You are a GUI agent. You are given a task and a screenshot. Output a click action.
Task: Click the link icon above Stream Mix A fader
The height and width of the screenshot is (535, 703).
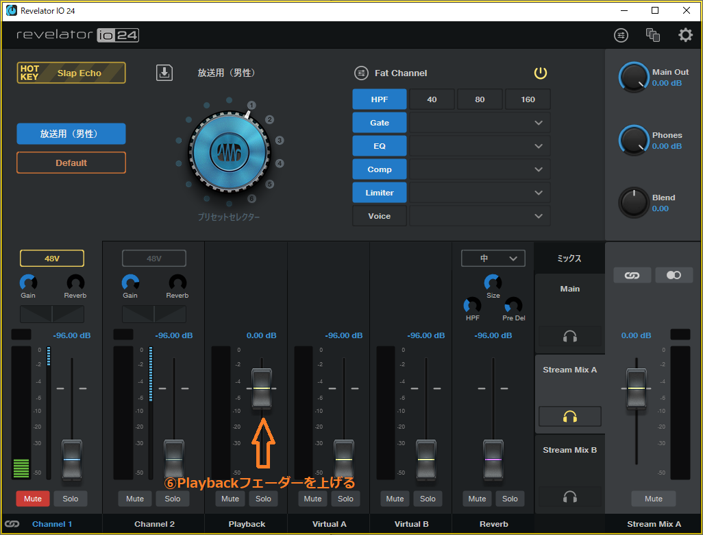click(632, 275)
